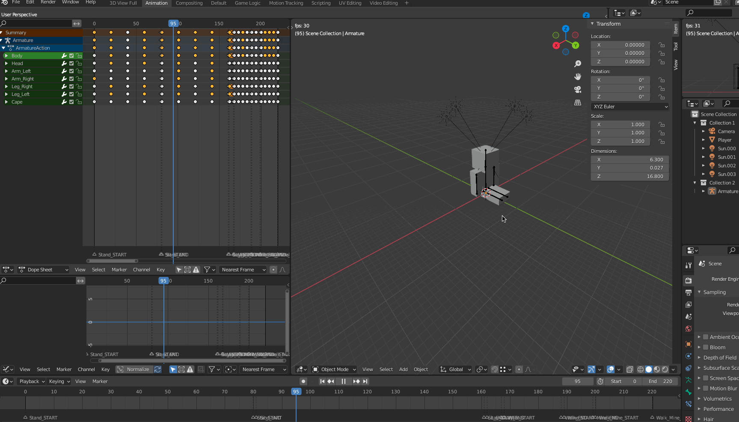Click the lock icon on Head channel

coord(79,63)
